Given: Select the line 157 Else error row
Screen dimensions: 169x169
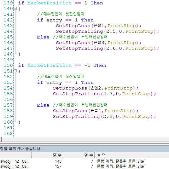Looking at the screenshot, I should coord(84,166).
